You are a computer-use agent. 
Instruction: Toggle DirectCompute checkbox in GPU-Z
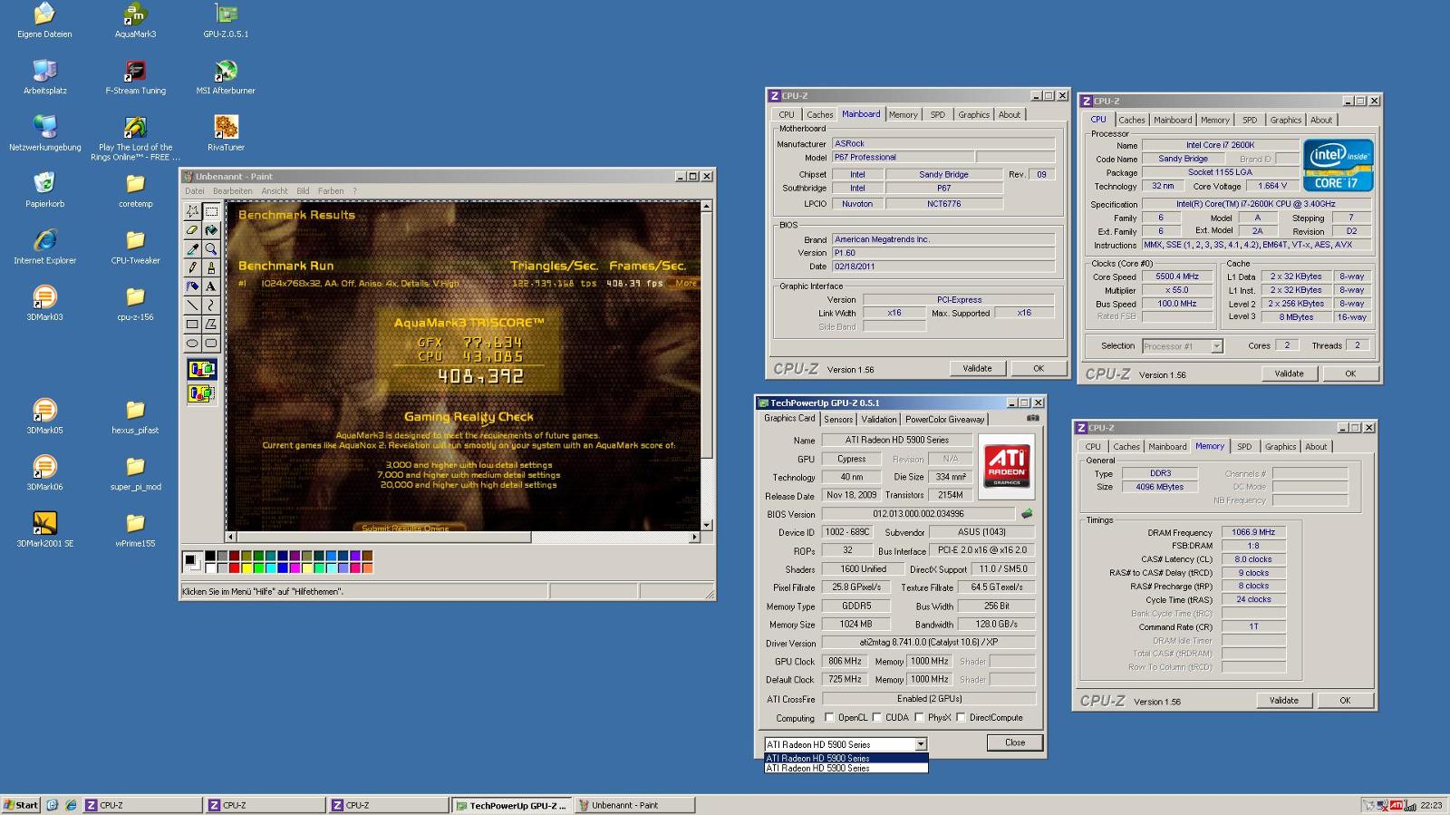point(961,717)
